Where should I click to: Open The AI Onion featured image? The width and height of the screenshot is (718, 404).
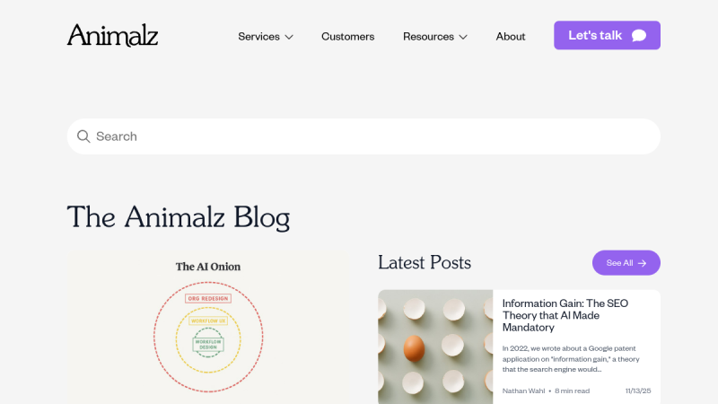pyautogui.click(x=208, y=328)
